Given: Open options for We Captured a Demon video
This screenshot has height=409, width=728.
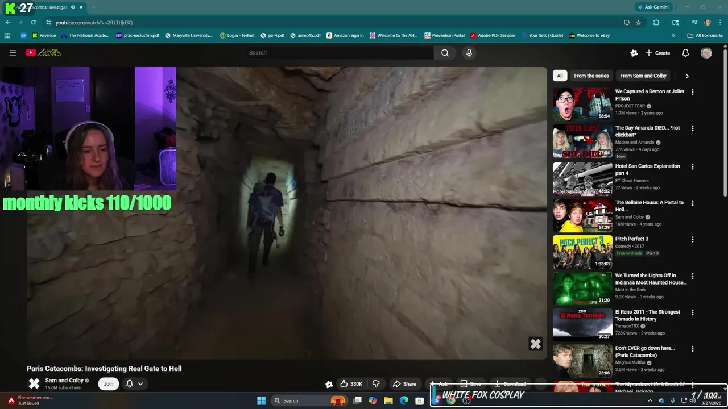Looking at the screenshot, I should (692, 92).
